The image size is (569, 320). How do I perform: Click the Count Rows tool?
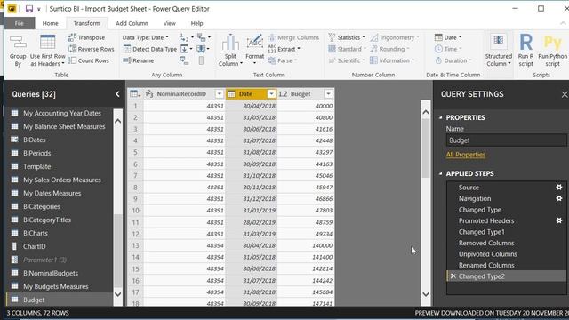pos(89,60)
